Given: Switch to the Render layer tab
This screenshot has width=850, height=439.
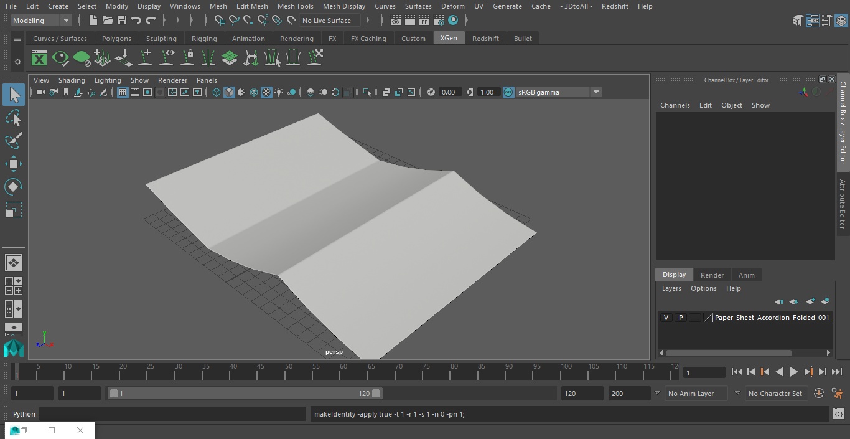Looking at the screenshot, I should (712, 275).
